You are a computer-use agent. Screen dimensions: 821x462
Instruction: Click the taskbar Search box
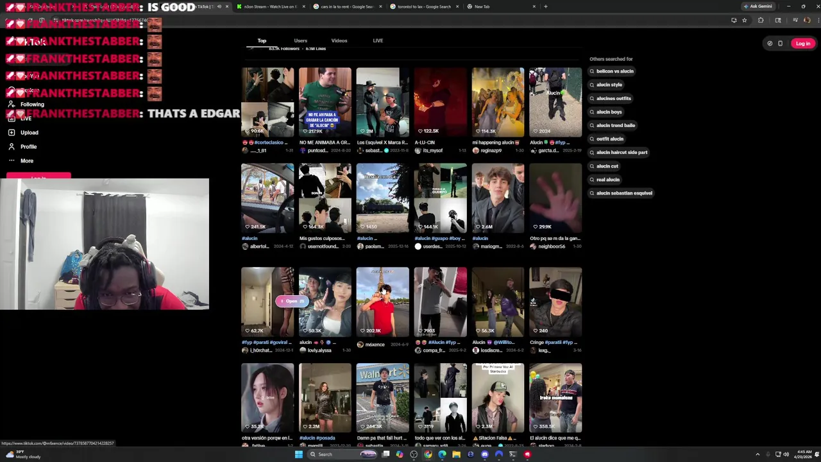[x=342, y=454]
